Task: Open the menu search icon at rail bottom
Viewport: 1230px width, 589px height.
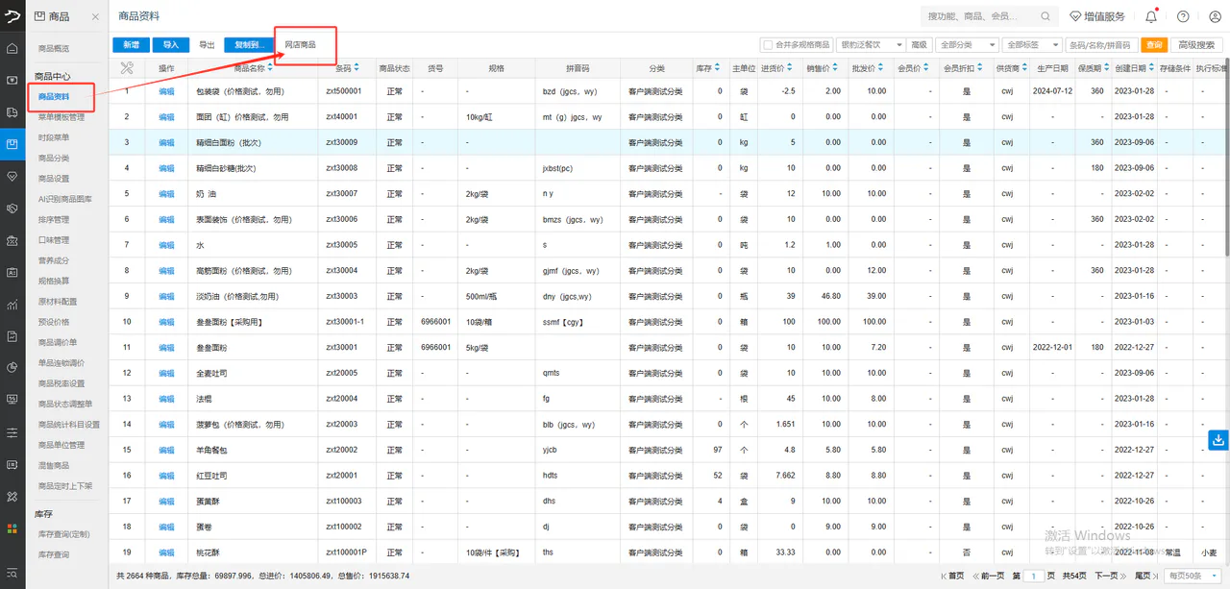Action: tap(12, 574)
